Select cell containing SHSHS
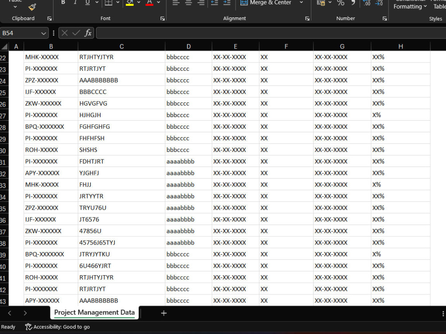 (121, 150)
